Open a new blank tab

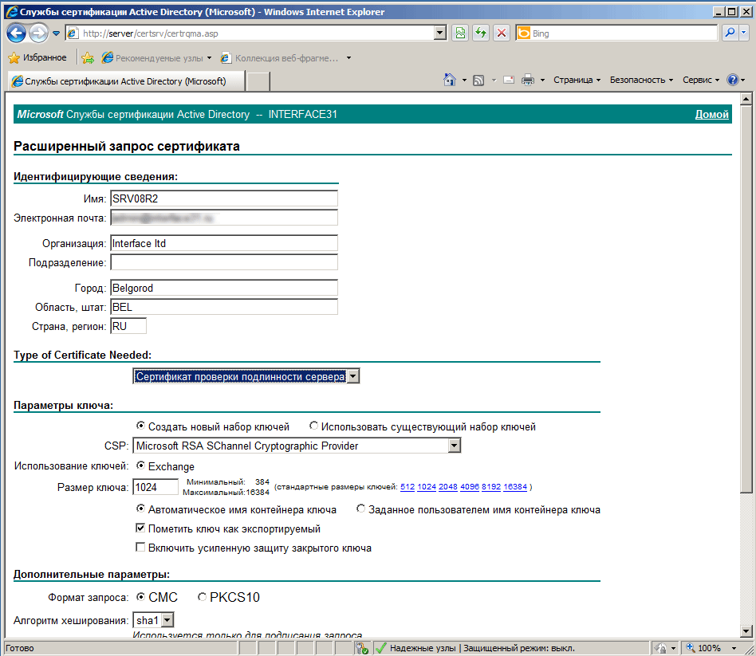point(258,81)
